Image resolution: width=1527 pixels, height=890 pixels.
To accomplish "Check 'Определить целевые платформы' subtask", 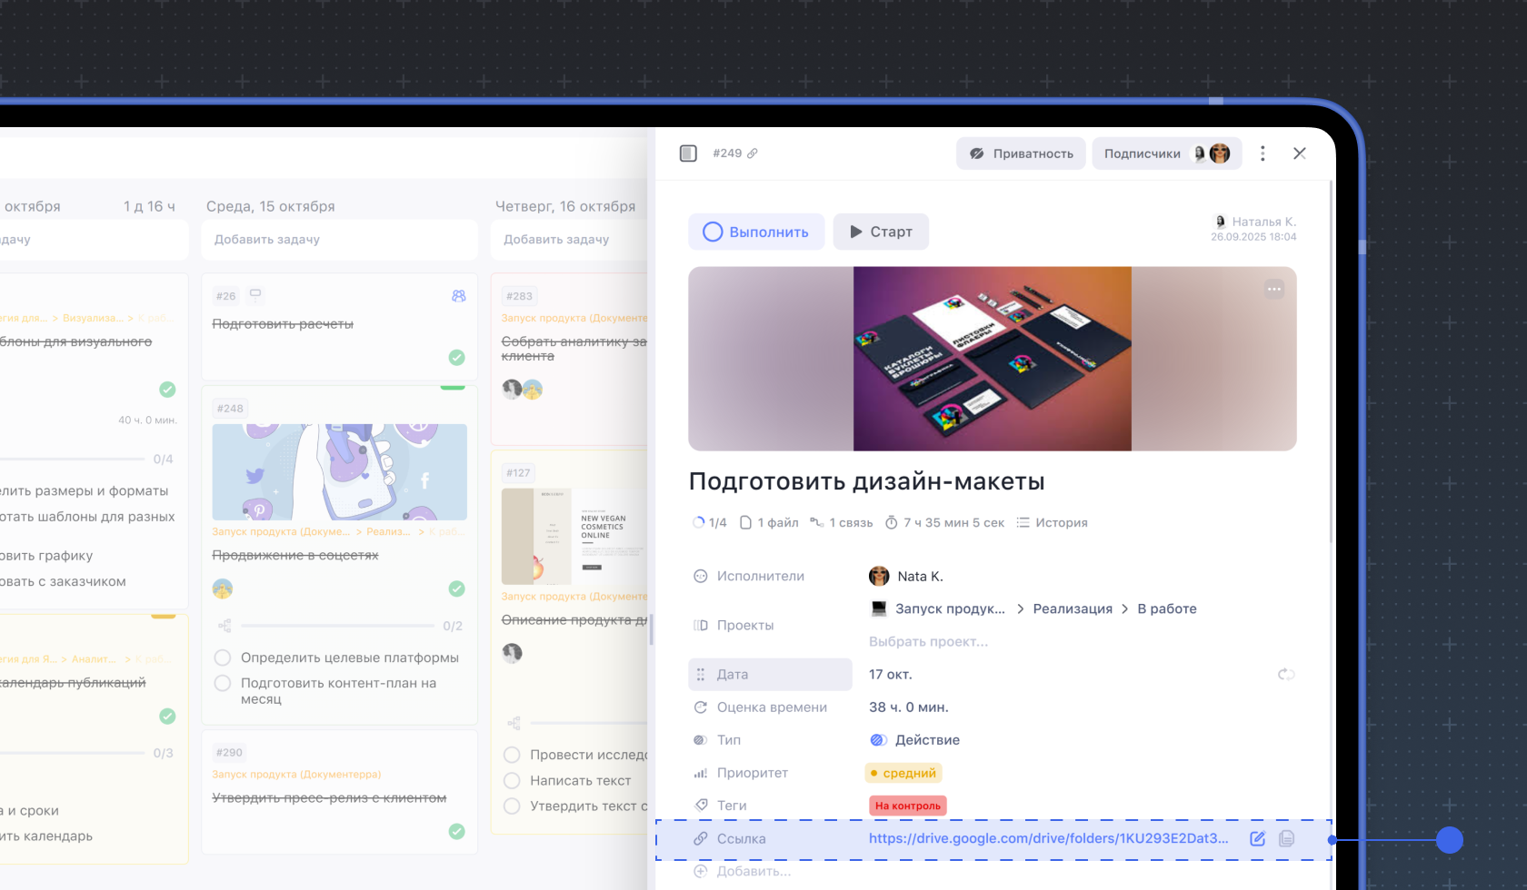I will [223, 658].
